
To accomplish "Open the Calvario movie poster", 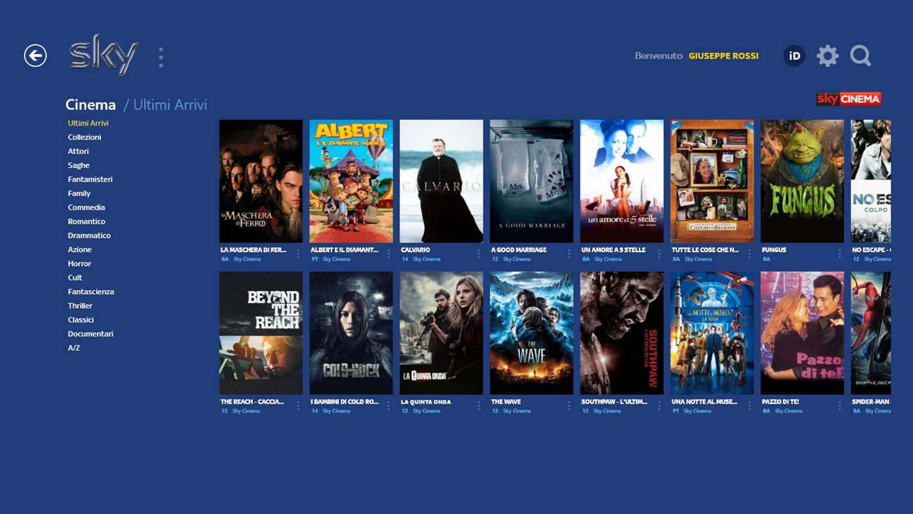I will 441,181.
